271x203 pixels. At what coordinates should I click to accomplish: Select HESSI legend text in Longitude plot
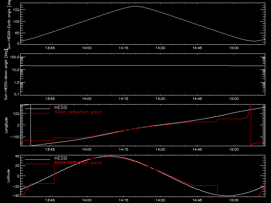[x=61, y=107]
